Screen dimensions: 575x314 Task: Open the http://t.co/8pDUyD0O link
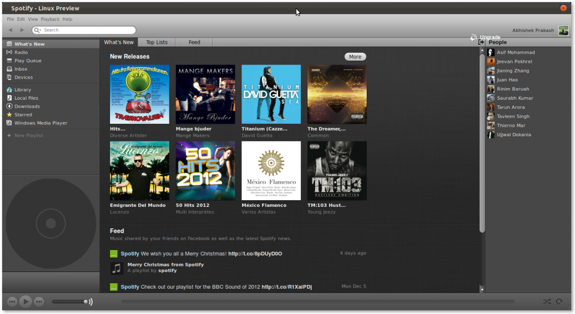click(255, 253)
